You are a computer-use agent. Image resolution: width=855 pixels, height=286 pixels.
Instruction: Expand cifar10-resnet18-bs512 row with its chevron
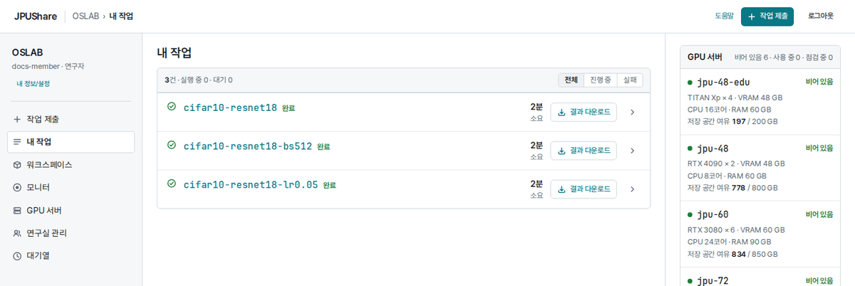[x=632, y=151]
